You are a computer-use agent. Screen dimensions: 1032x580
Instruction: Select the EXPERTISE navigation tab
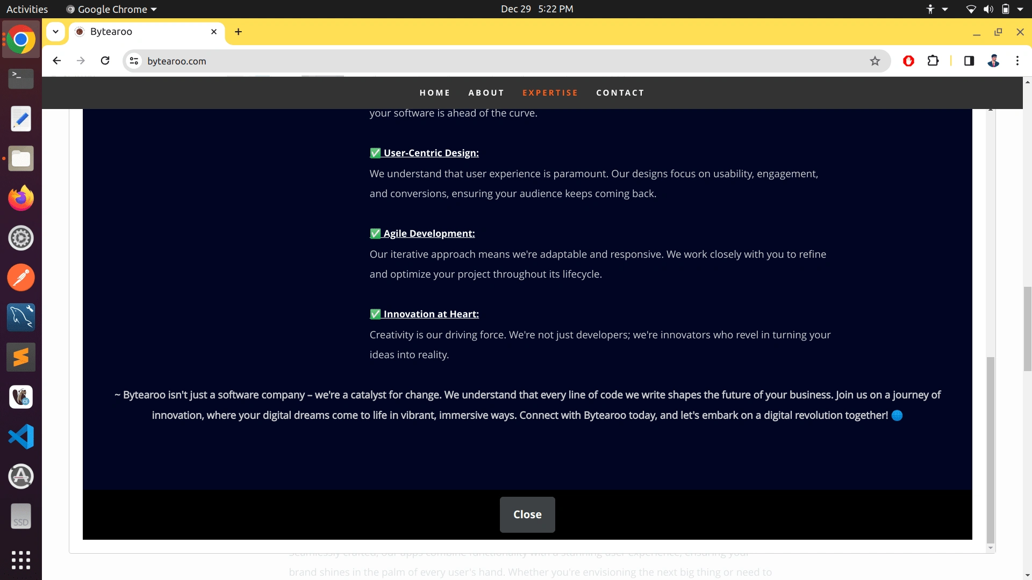(551, 93)
